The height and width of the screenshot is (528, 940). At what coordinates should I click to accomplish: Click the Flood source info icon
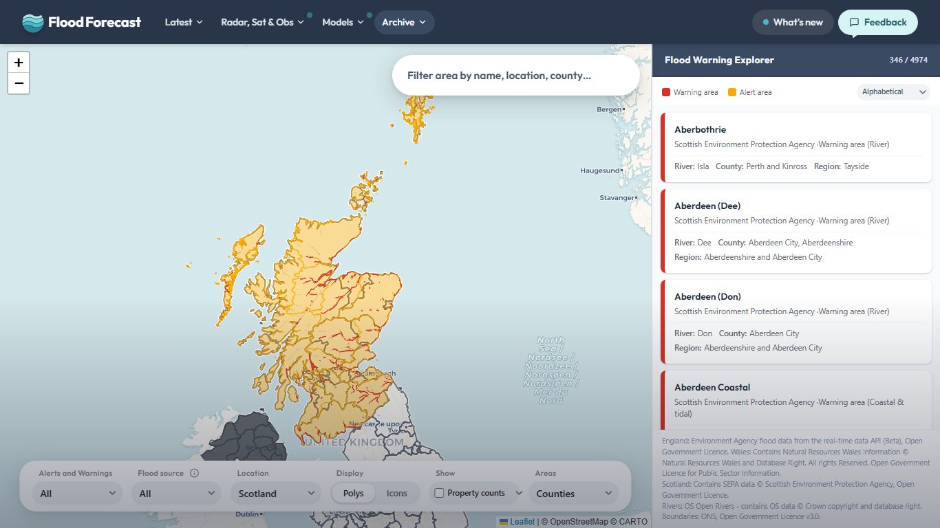(194, 473)
